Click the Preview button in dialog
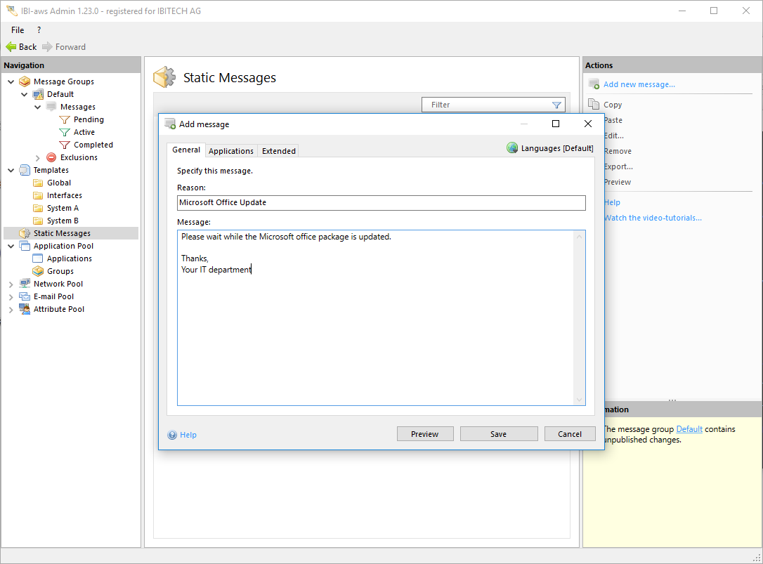This screenshot has height=564, width=763. tap(424, 434)
